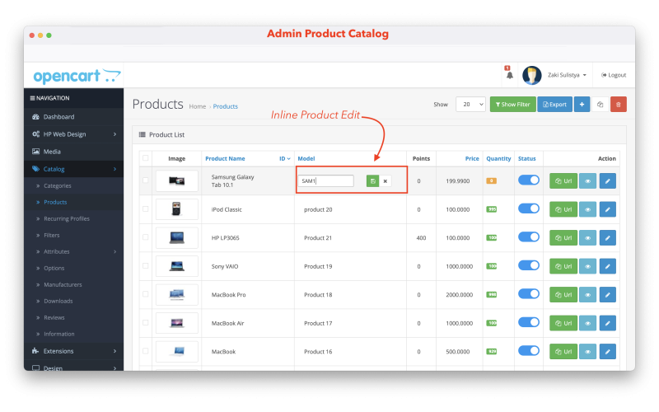The height and width of the screenshot is (412, 659).
Task: Save the inline model edit
Action: [372, 181]
